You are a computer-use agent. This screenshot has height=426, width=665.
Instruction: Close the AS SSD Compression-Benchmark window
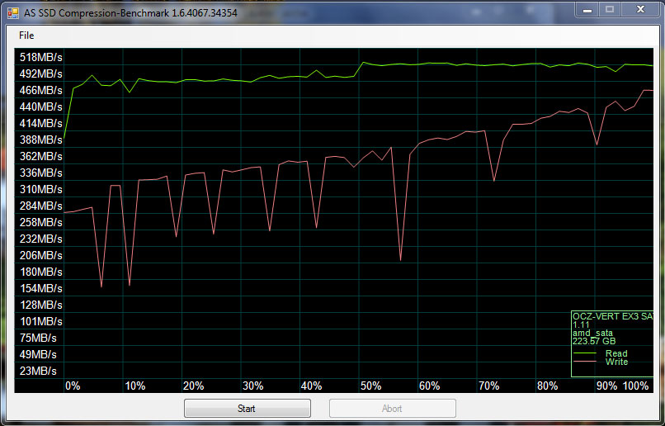click(640, 10)
